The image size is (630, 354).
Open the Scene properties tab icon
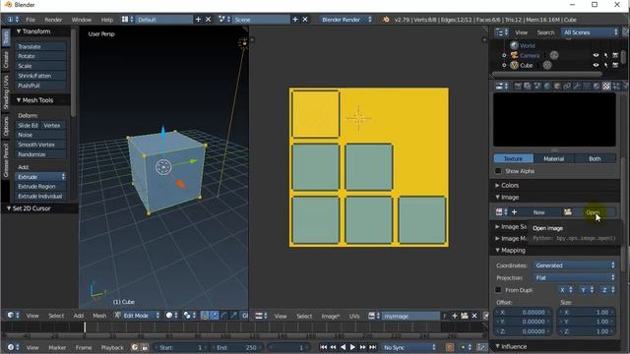(537, 86)
